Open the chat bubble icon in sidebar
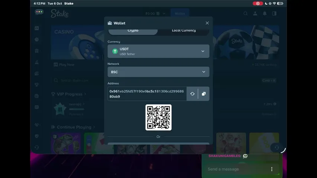Viewport: 317px width, 178px height. [x=37, y=107]
